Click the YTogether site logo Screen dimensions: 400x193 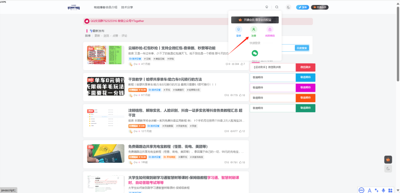pos(74,7)
